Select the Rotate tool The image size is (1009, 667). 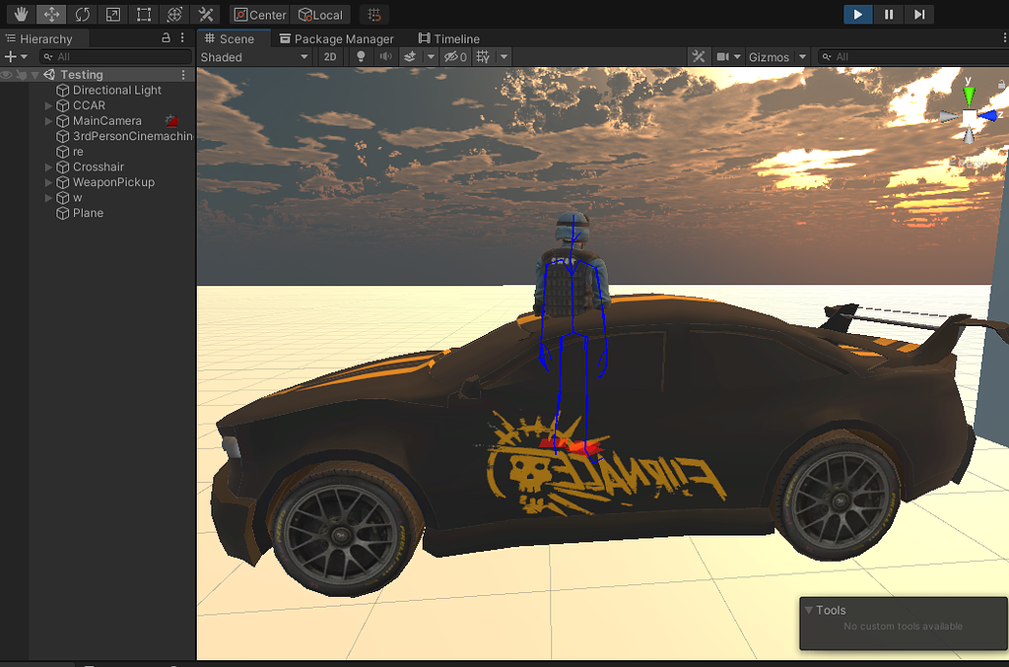coord(83,14)
